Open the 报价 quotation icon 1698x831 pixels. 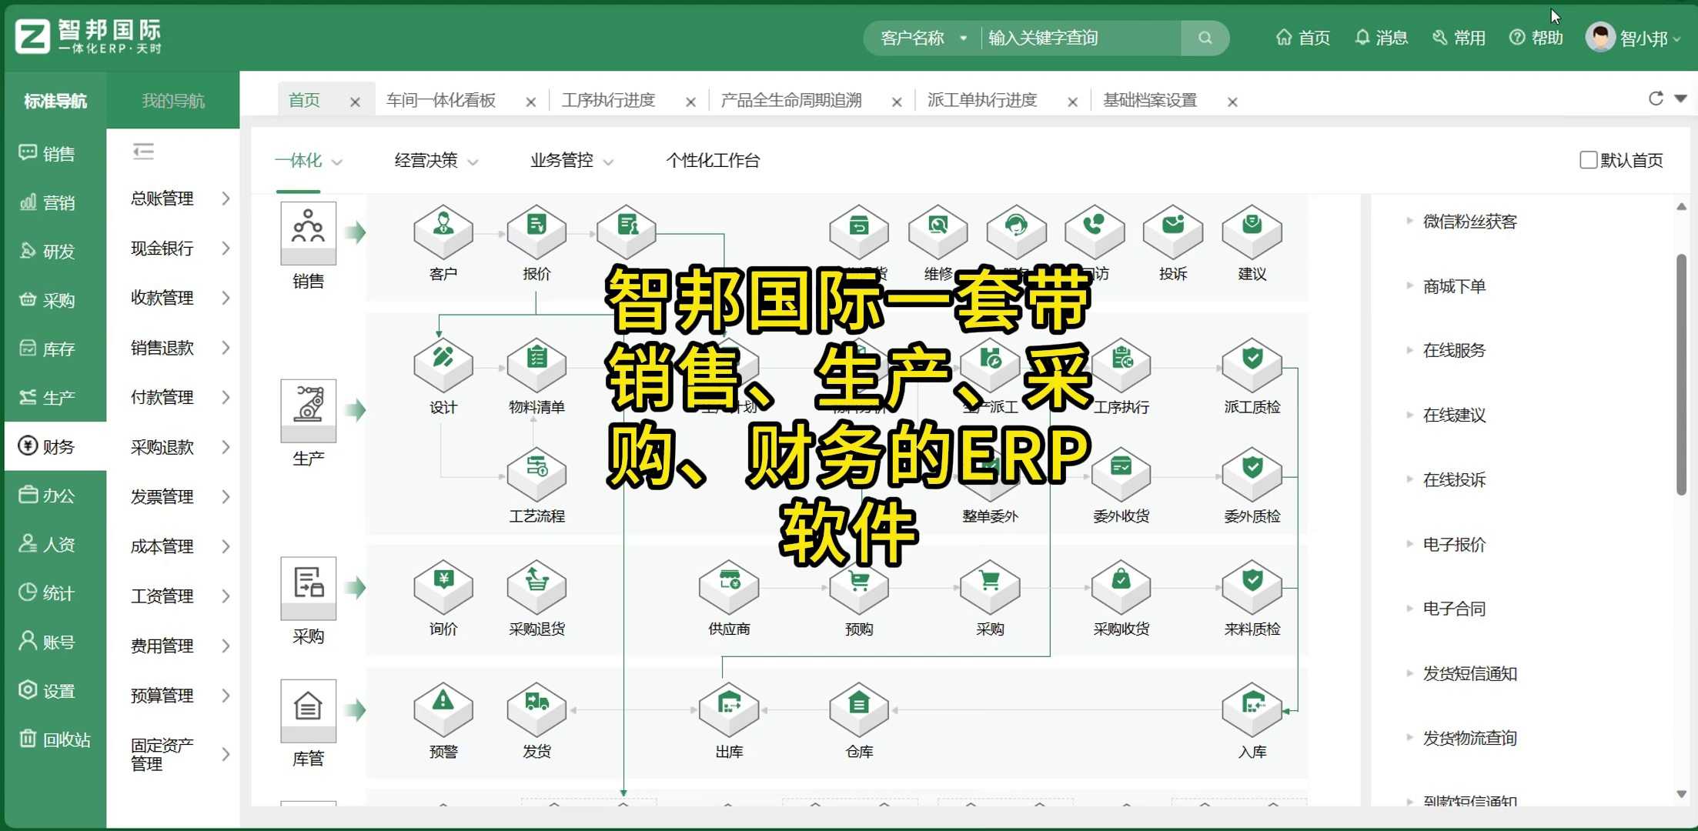536,232
